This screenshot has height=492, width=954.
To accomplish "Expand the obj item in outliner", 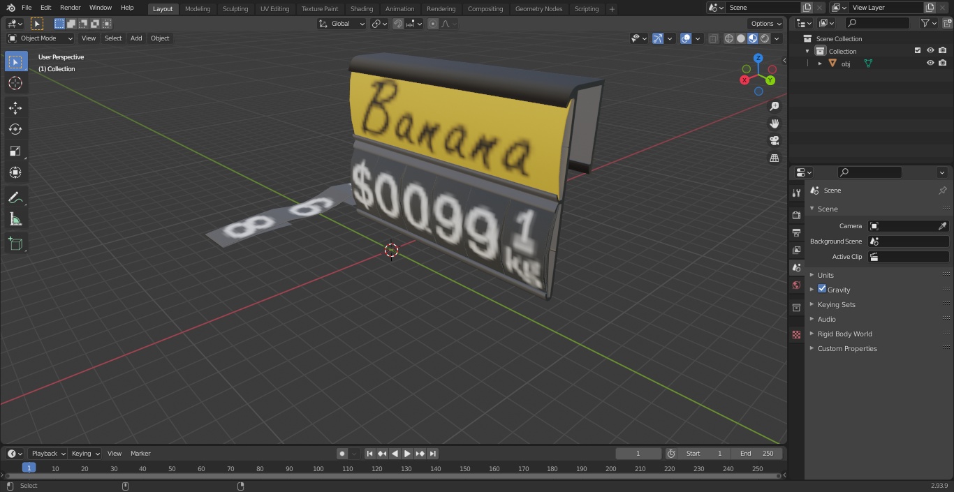I will tap(820, 64).
